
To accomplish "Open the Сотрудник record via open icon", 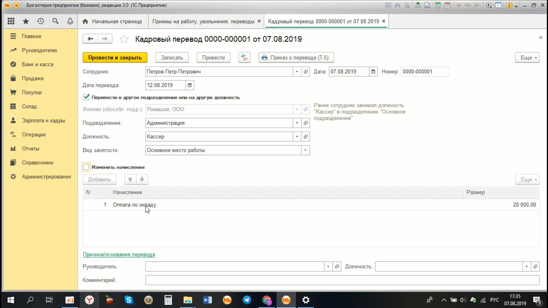I will coord(306,72).
